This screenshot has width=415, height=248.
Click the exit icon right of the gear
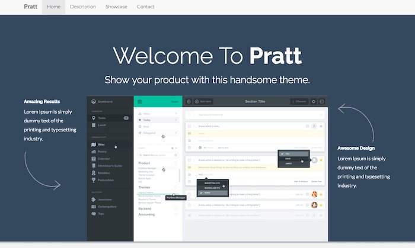tap(322, 101)
